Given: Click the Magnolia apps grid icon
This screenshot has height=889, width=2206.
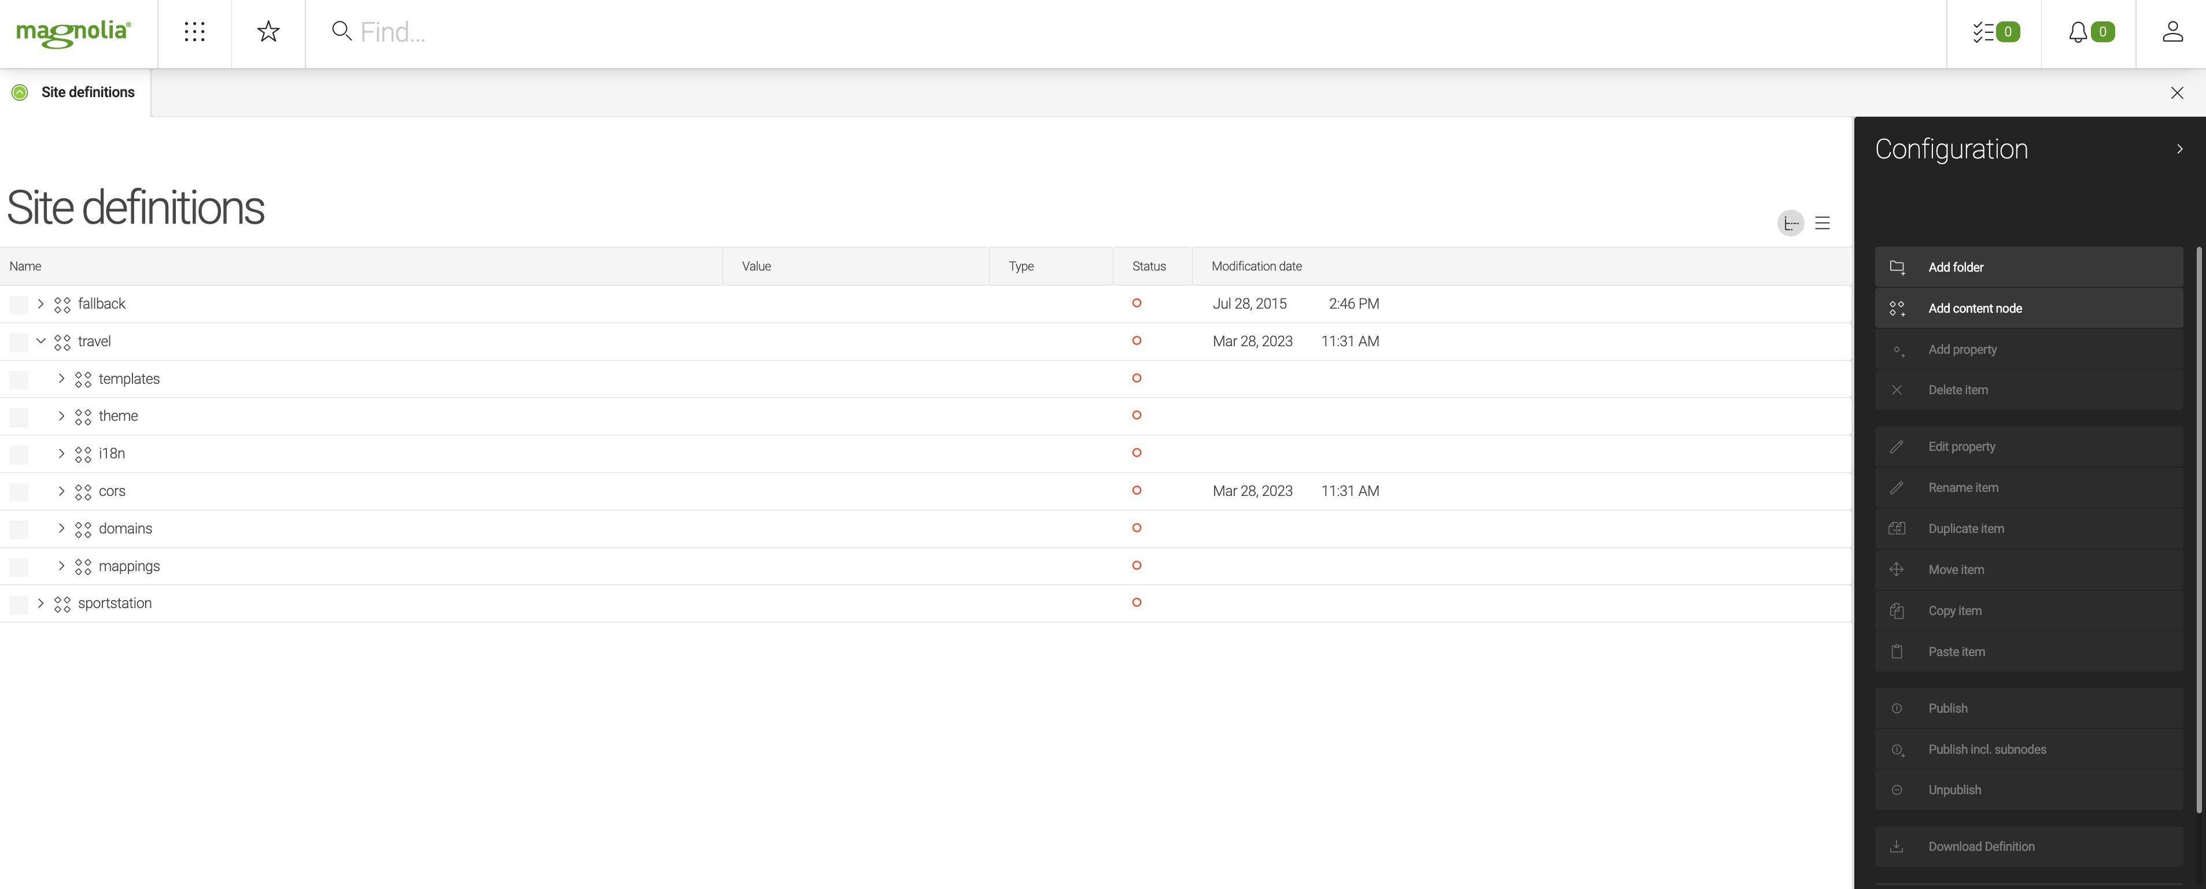Looking at the screenshot, I should pyautogui.click(x=194, y=31).
